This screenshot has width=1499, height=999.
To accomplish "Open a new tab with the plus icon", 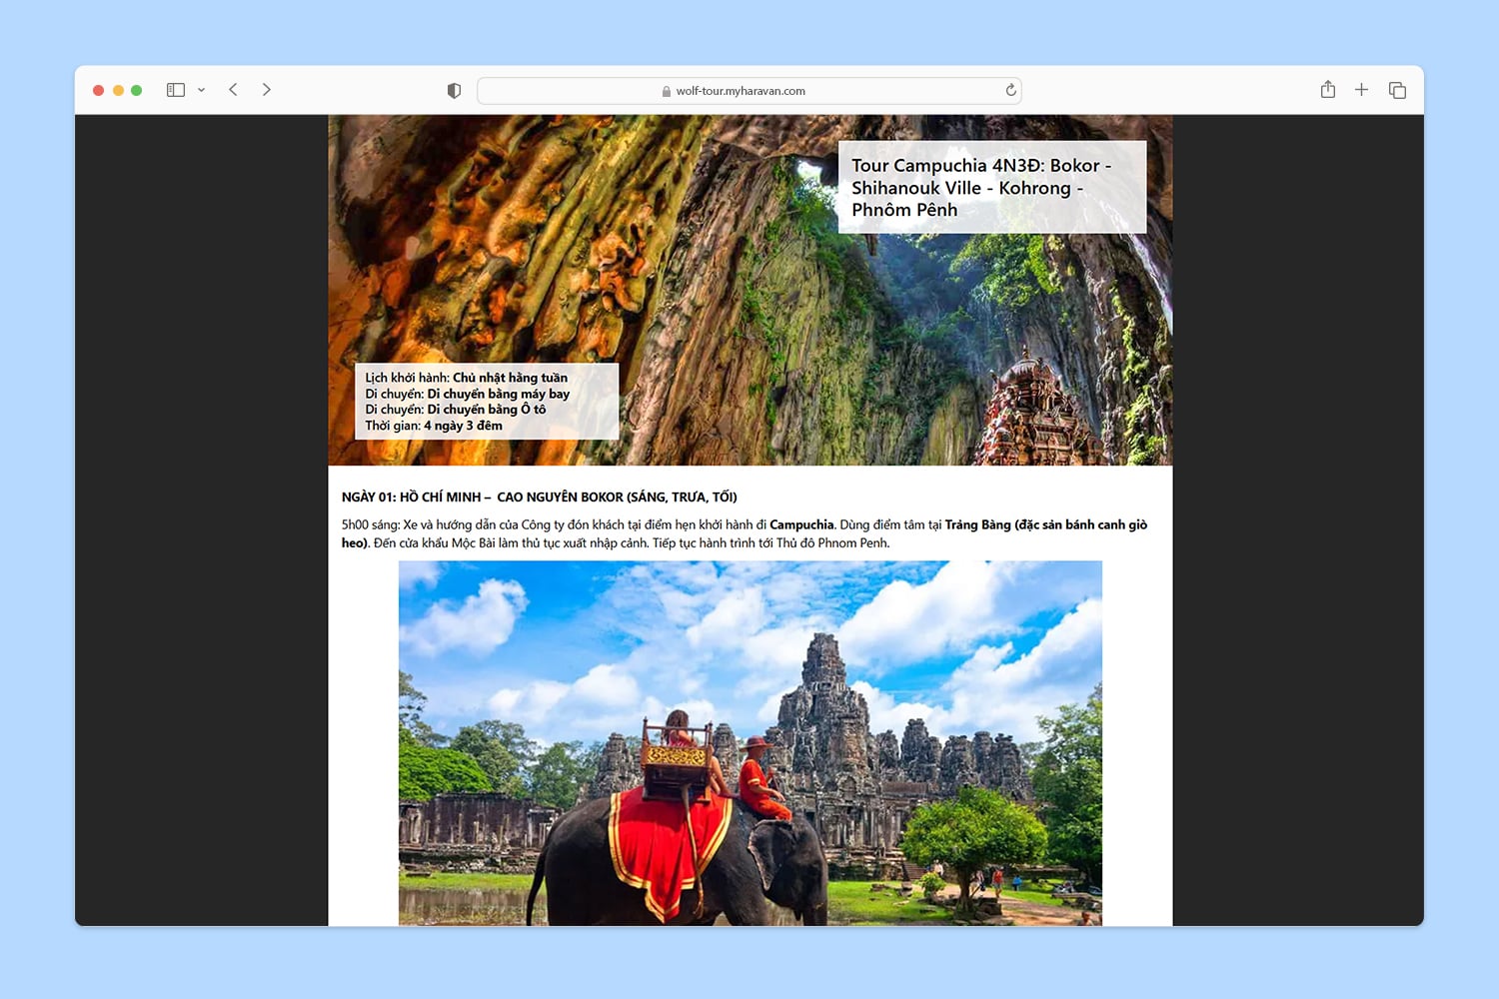I will click(x=1361, y=90).
